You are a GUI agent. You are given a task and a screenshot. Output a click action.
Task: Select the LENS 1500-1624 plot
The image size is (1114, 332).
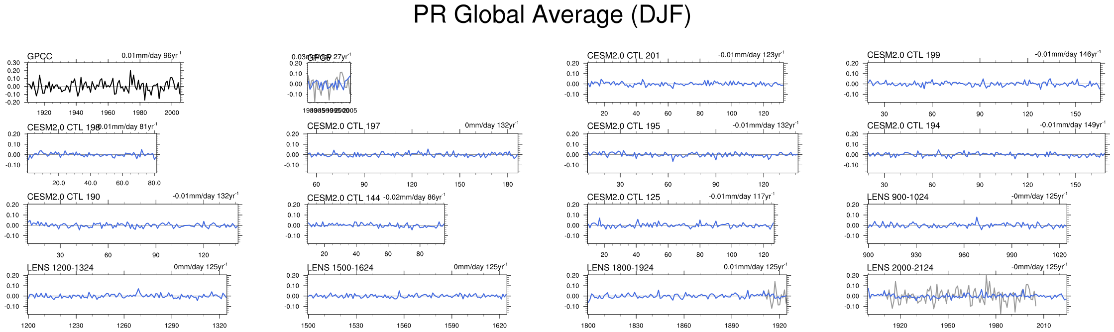pyautogui.click(x=407, y=295)
